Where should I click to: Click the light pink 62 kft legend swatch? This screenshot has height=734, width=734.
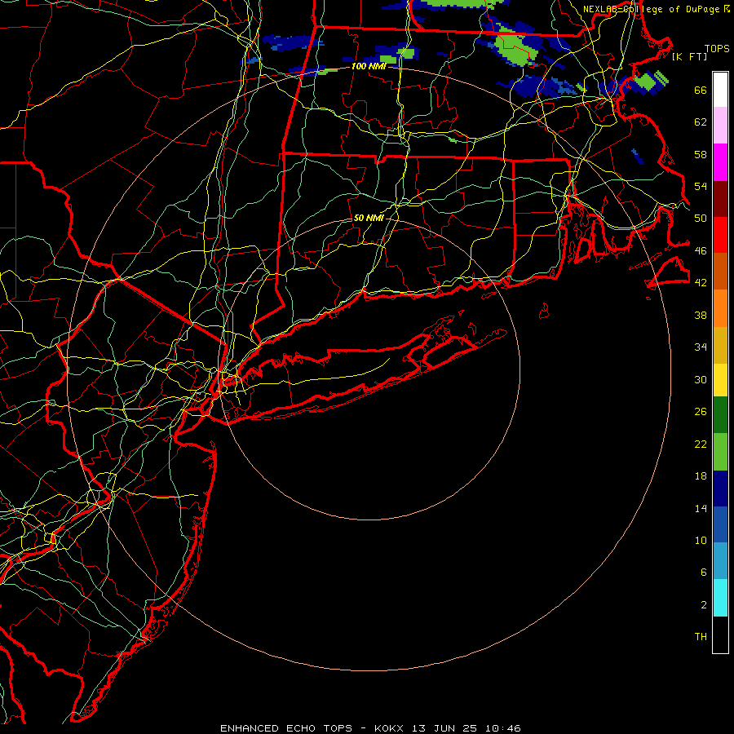(720, 126)
